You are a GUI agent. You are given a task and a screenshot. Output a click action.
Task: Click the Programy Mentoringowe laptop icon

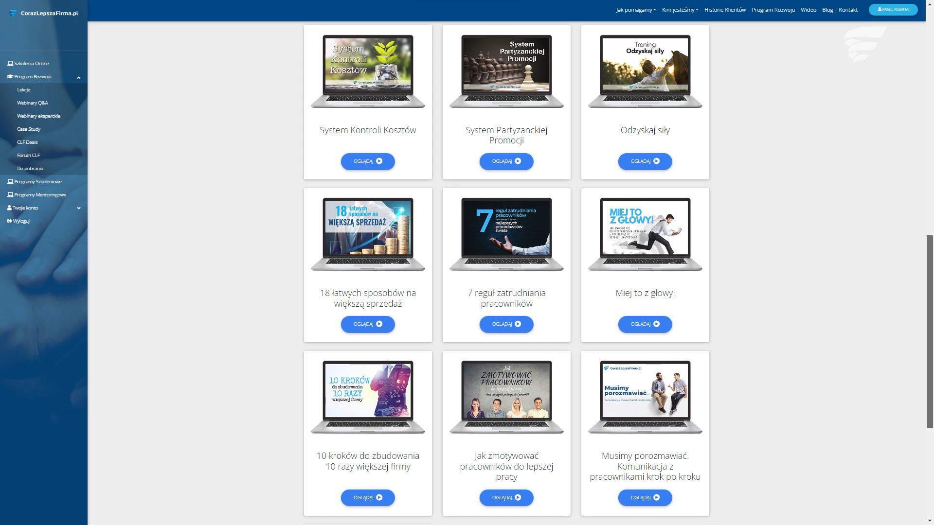tap(10, 195)
